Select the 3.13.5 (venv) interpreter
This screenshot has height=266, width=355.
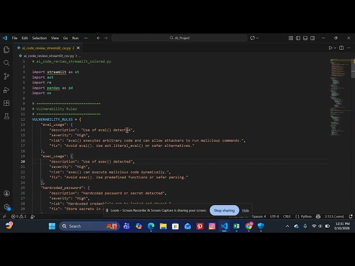[334, 217]
